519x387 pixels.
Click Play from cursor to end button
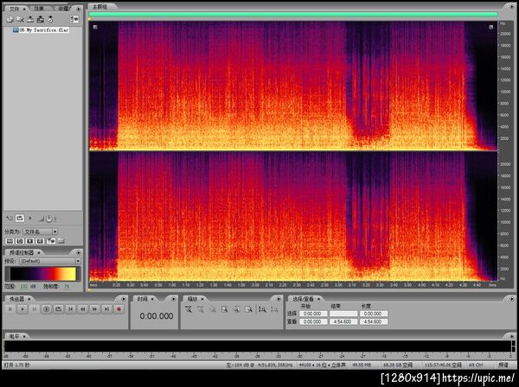coord(47,309)
